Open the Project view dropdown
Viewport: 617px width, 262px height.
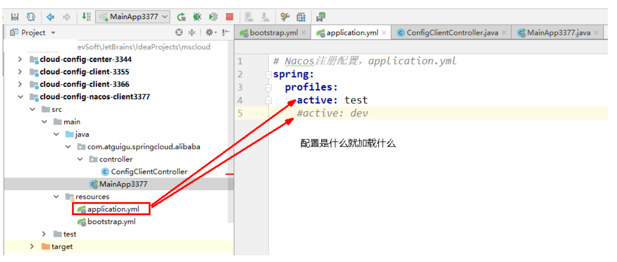tap(32, 32)
